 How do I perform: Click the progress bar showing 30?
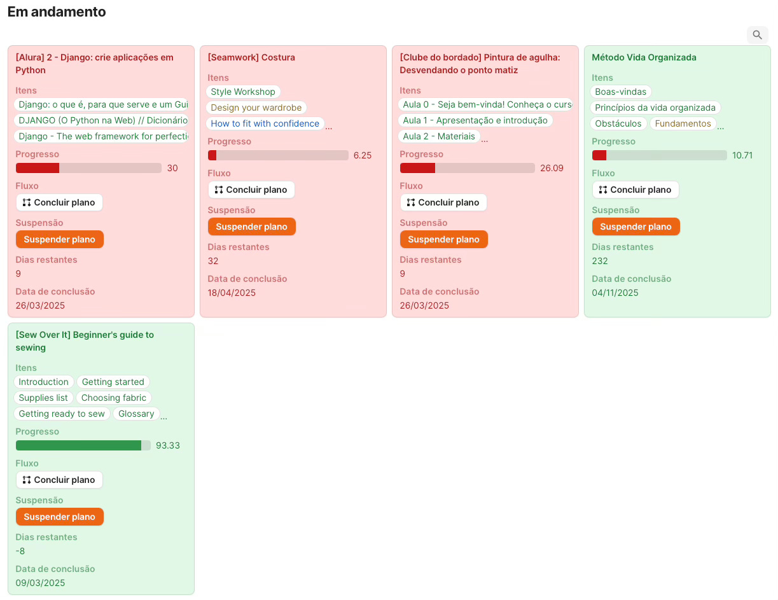pyautogui.click(x=88, y=168)
